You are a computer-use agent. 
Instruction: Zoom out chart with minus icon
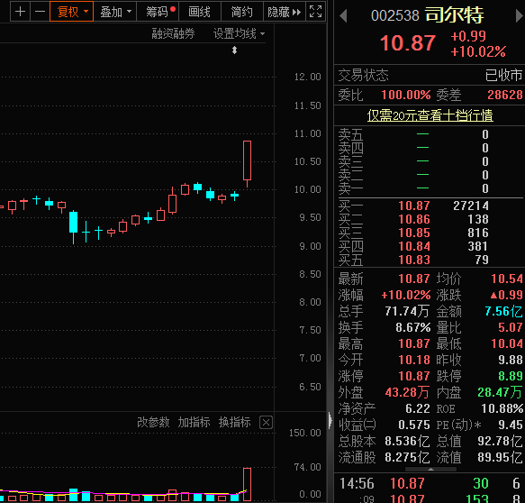40,12
